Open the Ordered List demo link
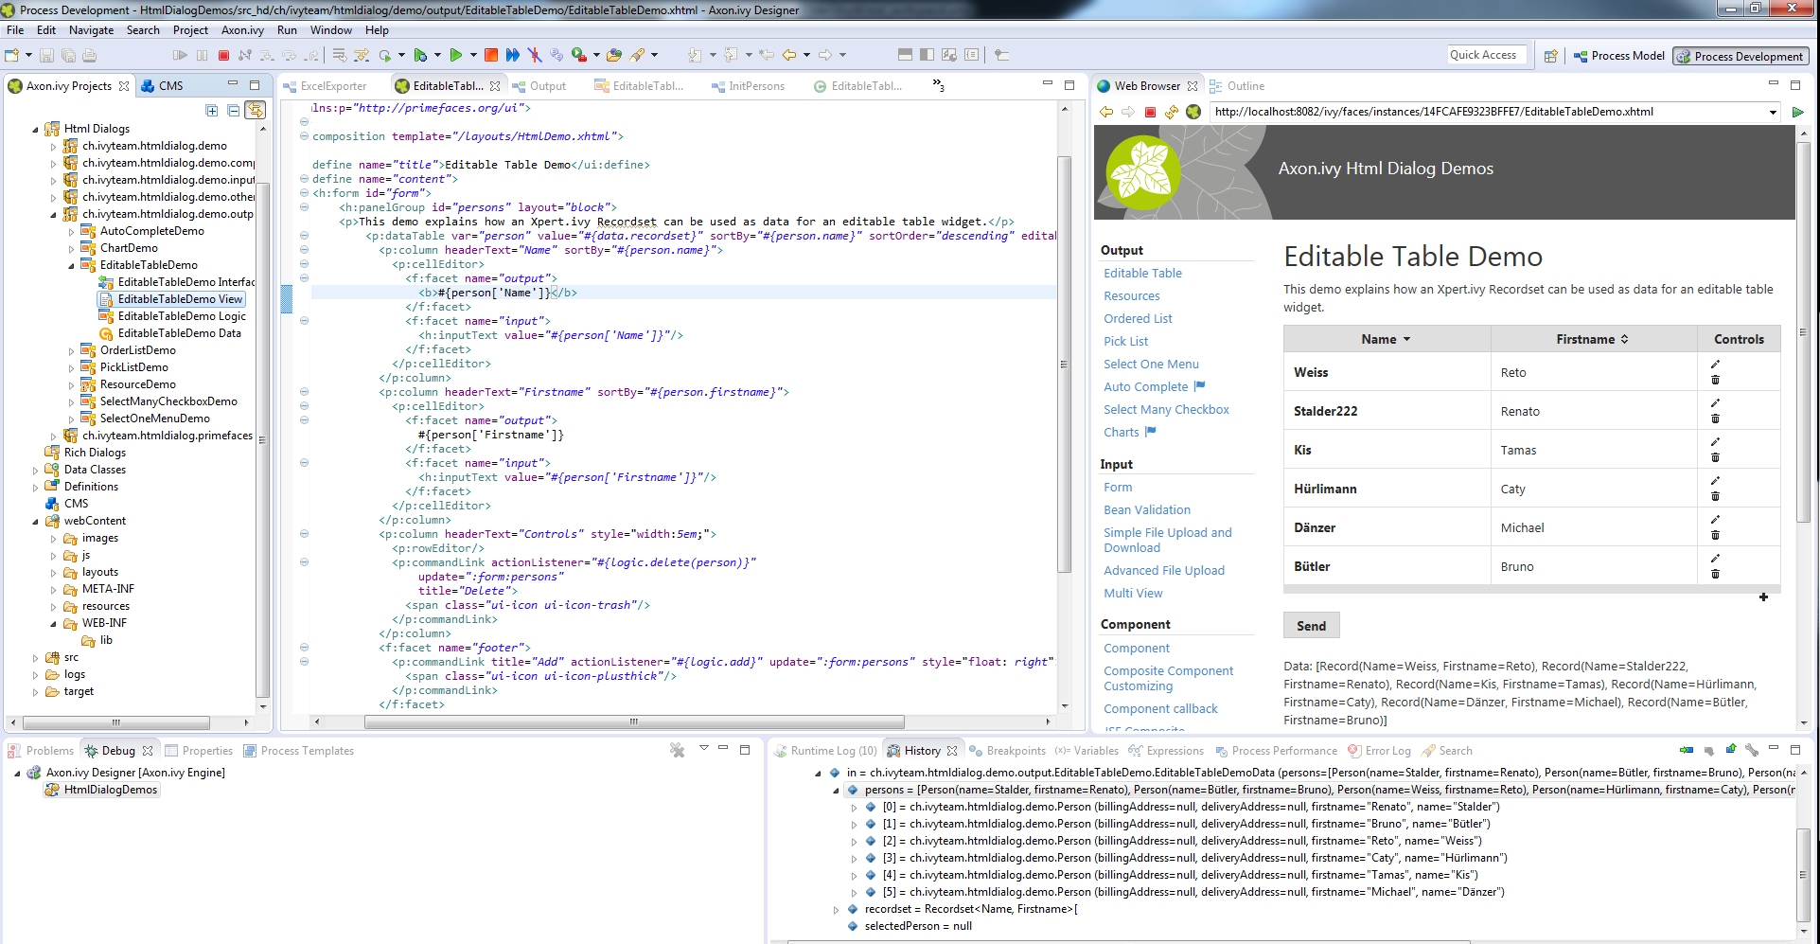Screen dimensions: 1820x944 pos(1138,319)
